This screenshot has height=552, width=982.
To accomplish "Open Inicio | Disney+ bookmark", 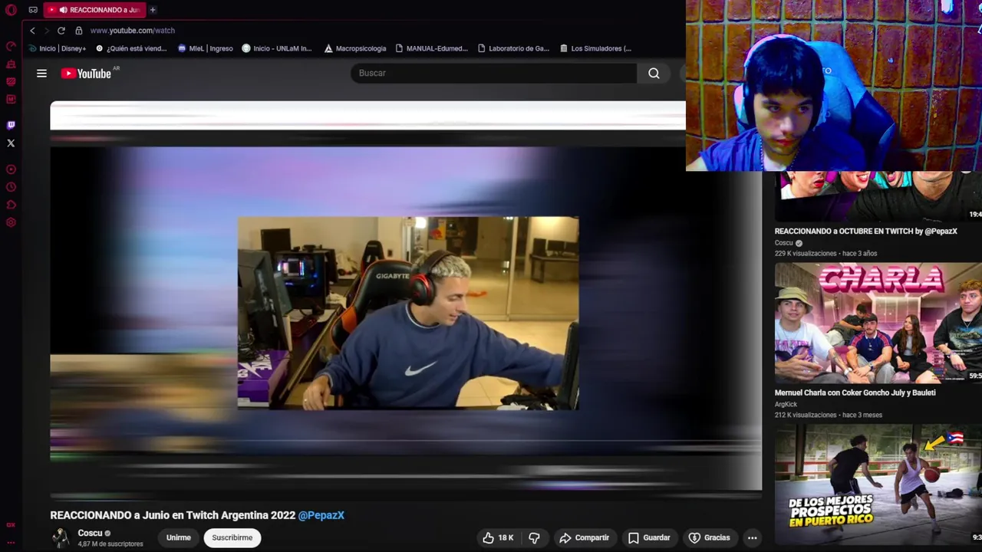I will (x=57, y=48).
